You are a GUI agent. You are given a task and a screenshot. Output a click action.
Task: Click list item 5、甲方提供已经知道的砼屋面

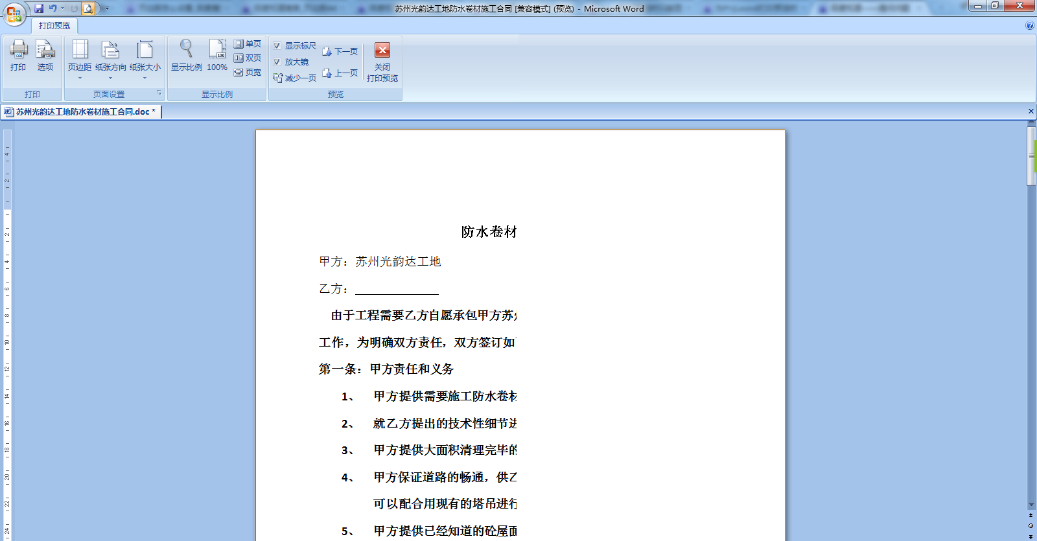[429, 531]
